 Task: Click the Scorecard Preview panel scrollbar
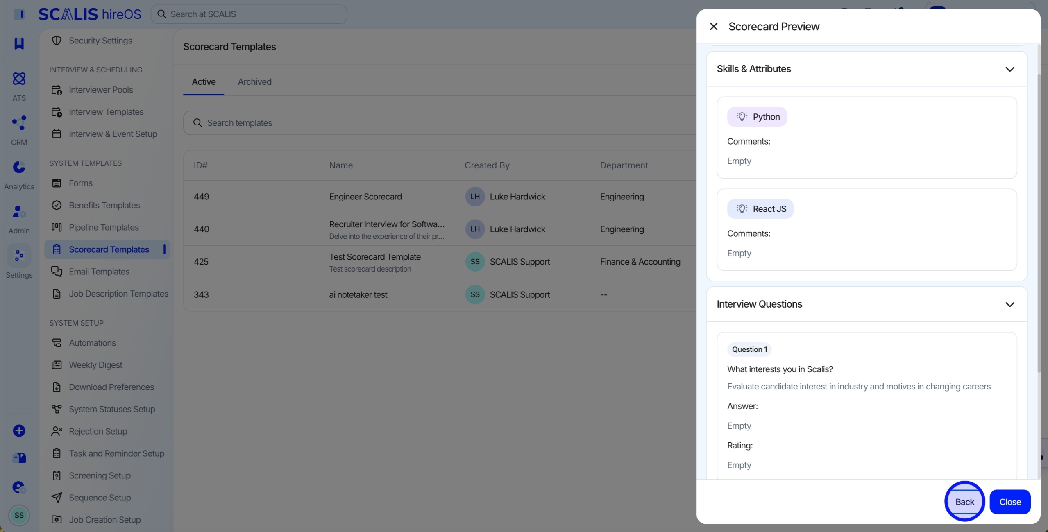point(1038,223)
